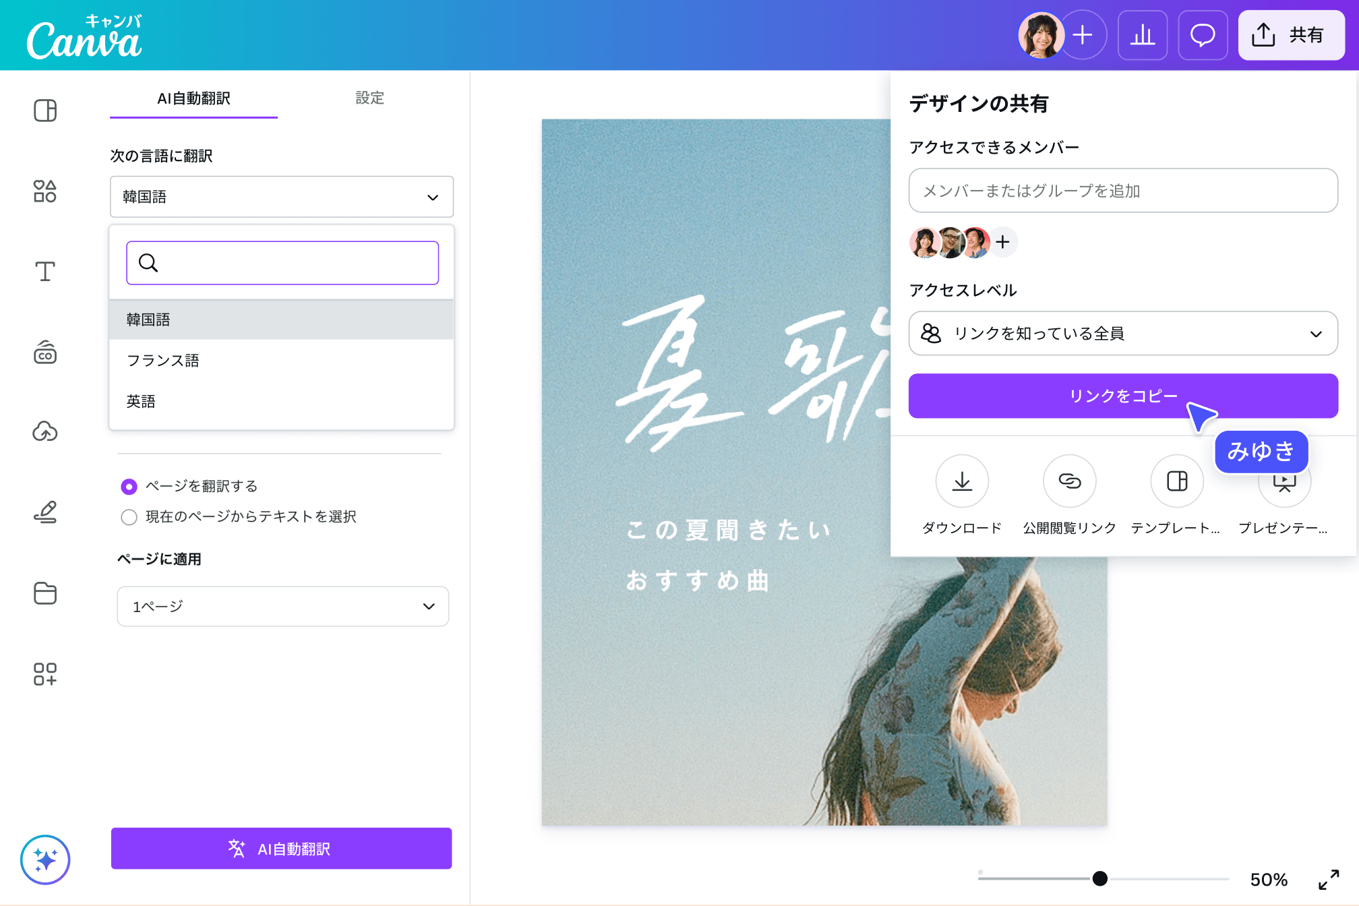The width and height of the screenshot is (1359, 906).
Task: Click the purple AI自動翻訳 button at bottom
Action: (282, 849)
